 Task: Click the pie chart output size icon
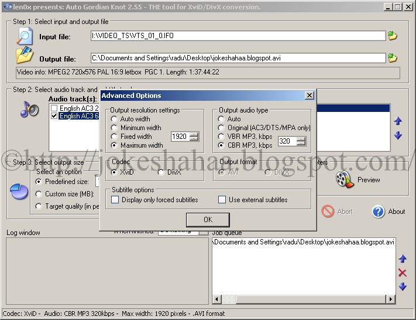coord(19,191)
